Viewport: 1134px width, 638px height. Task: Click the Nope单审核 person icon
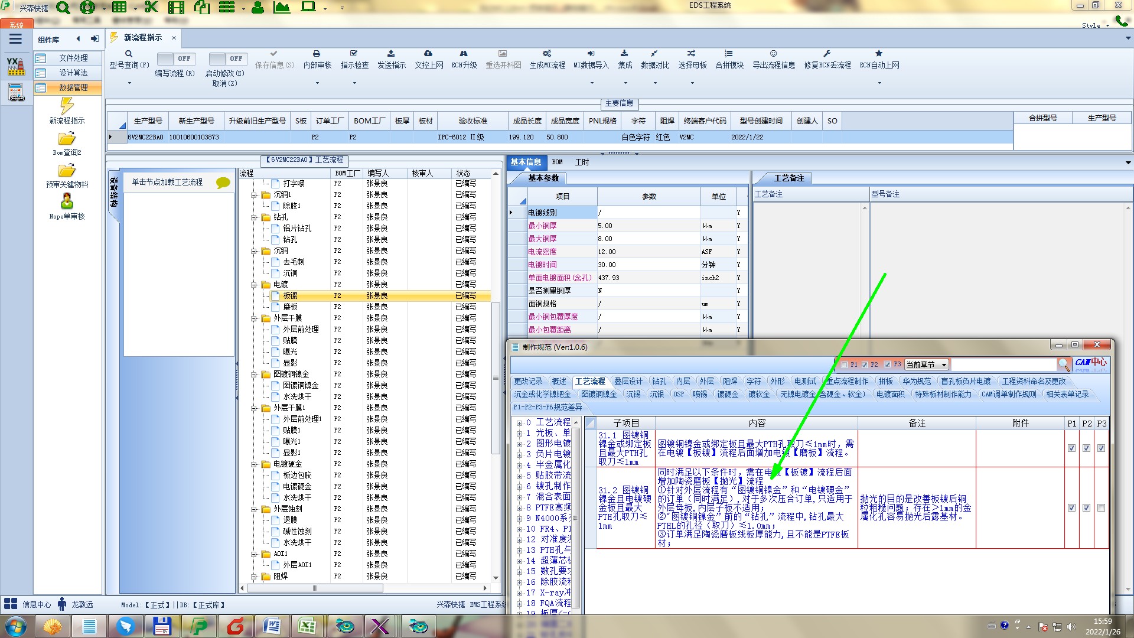point(67,202)
